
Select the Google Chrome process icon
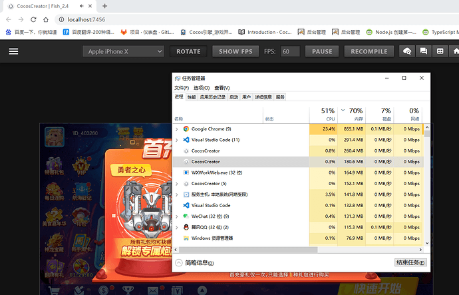click(186, 129)
